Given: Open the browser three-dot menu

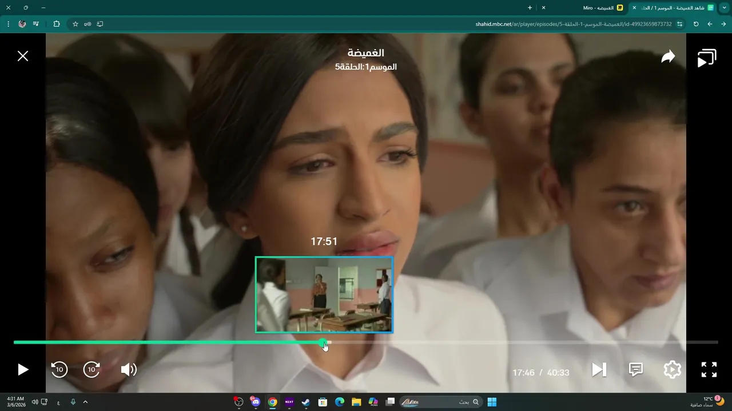Looking at the screenshot, I should click(8, 24).
